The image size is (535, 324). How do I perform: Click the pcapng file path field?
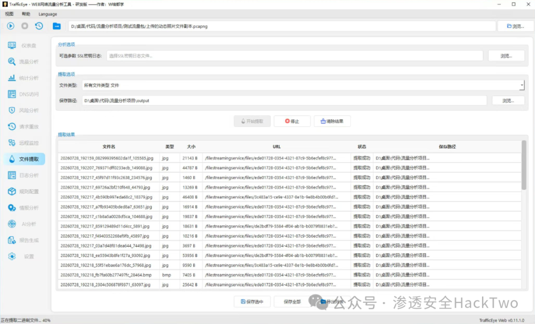[282, 26]
